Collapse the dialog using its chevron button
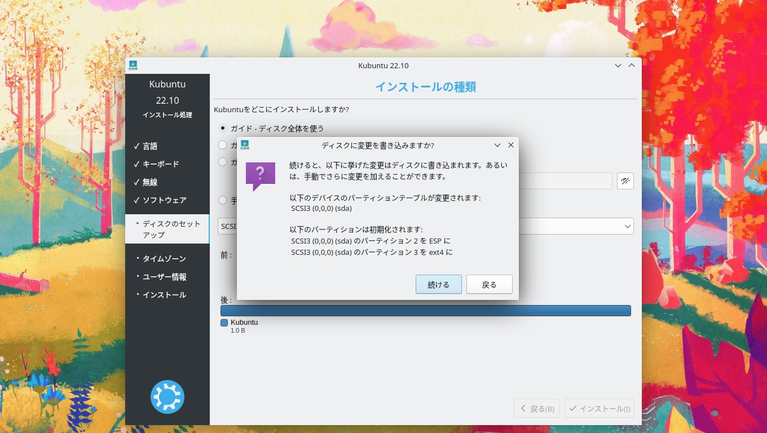 497,145
